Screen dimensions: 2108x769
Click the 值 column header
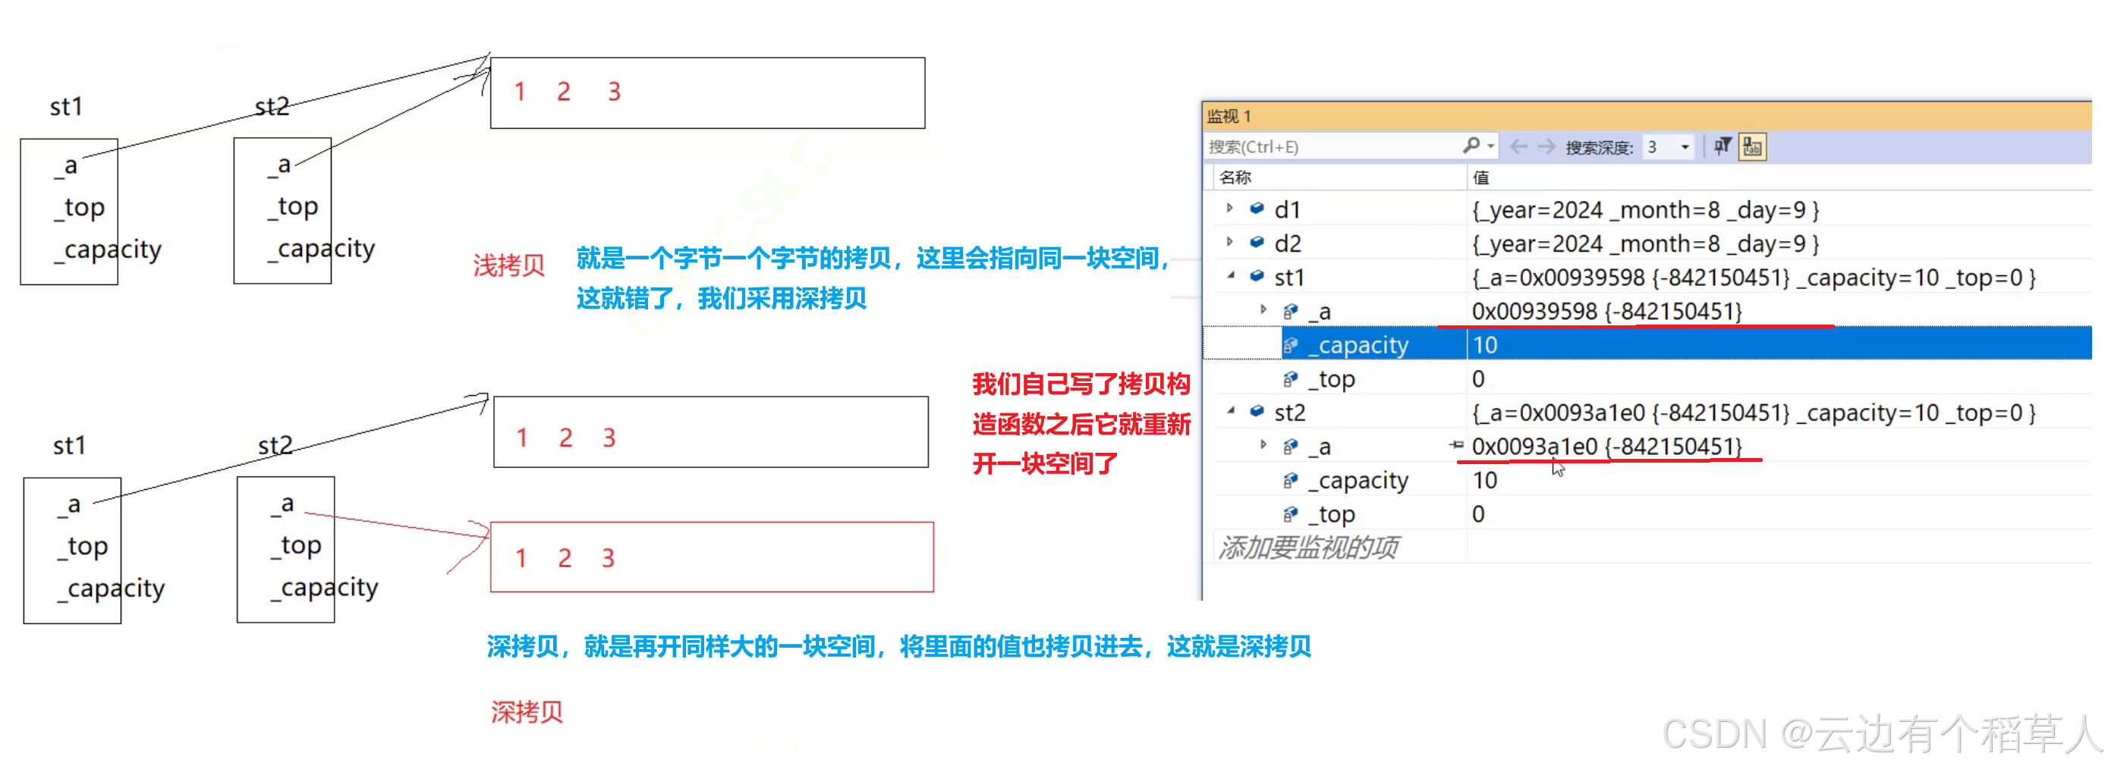pos(1481,177)
